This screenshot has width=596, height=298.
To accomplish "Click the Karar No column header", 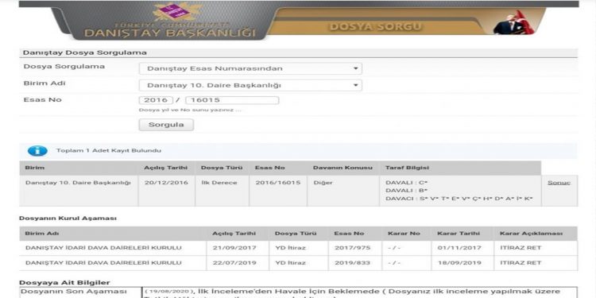I will 406,234.
